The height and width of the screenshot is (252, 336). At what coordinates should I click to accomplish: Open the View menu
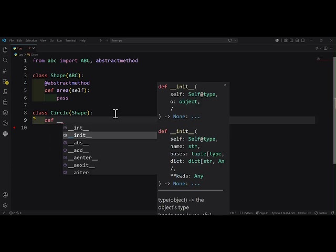pyautogui.click(x=43, y=40)
